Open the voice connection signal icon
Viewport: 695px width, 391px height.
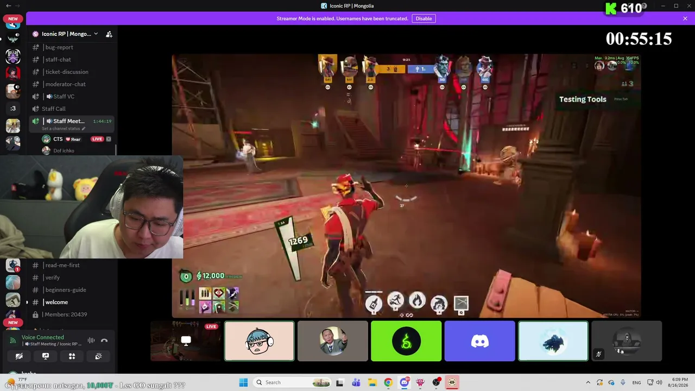tap(13, 340)
